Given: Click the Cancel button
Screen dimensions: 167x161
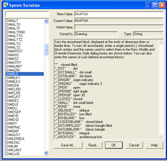Looking at the screenshot, I should click(134, 145).
